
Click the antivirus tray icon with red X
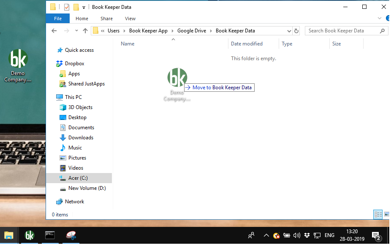pos(276,236)
